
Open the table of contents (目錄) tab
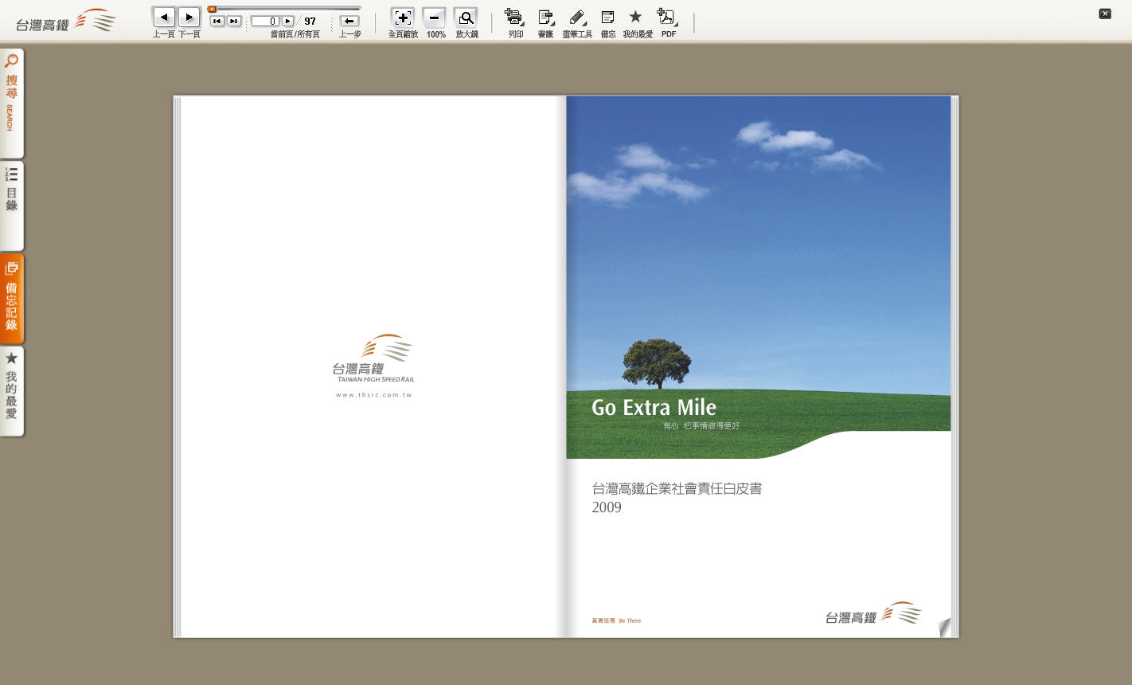tap(12, 205)
